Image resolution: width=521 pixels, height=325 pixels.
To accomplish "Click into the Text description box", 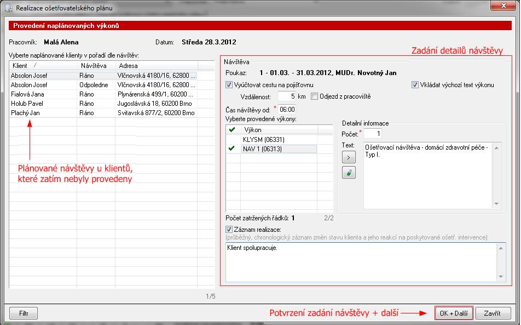I will tap(427, 175).
